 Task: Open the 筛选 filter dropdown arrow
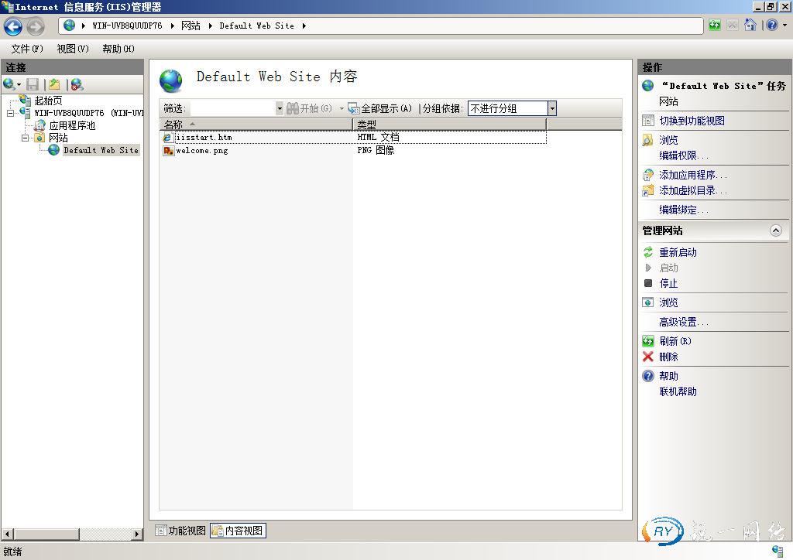point(280,109)
